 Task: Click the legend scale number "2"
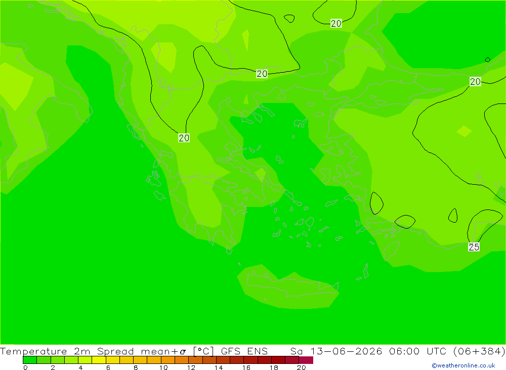[x=53, y=367]
